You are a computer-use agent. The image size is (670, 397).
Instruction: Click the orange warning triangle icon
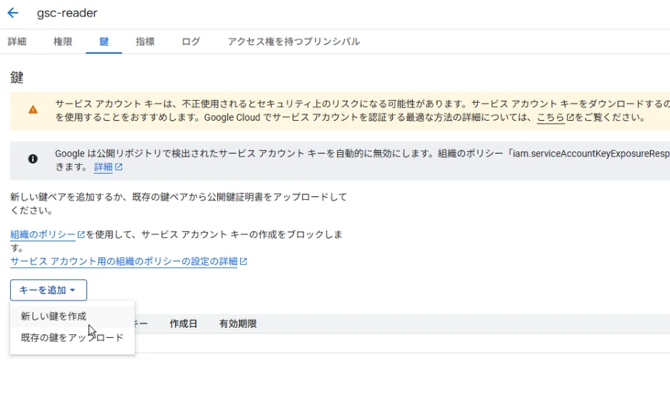click(x=33, y=110)
